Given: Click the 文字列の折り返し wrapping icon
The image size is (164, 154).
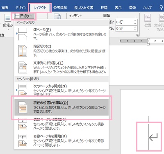Looking at the screenshot, I should 23,68.
